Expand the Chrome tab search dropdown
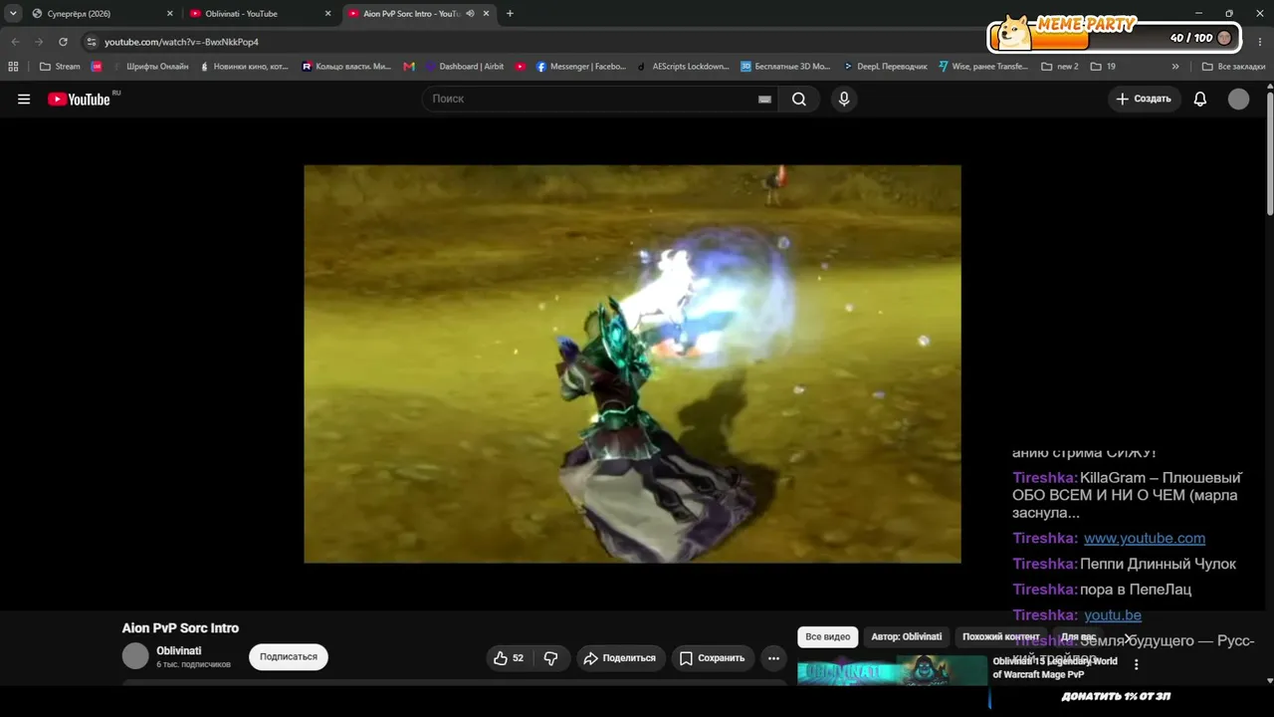Image resolution: width=1274 pixels, height=717 pixels. pos(13,14)
